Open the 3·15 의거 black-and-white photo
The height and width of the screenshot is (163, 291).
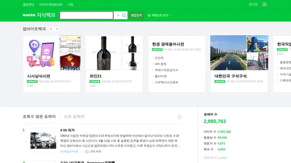click(43, 140)
